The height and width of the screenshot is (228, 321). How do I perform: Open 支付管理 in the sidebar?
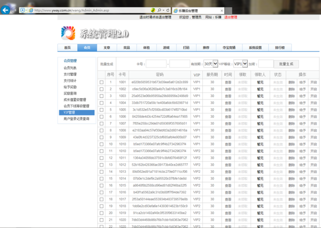point(70,74)
